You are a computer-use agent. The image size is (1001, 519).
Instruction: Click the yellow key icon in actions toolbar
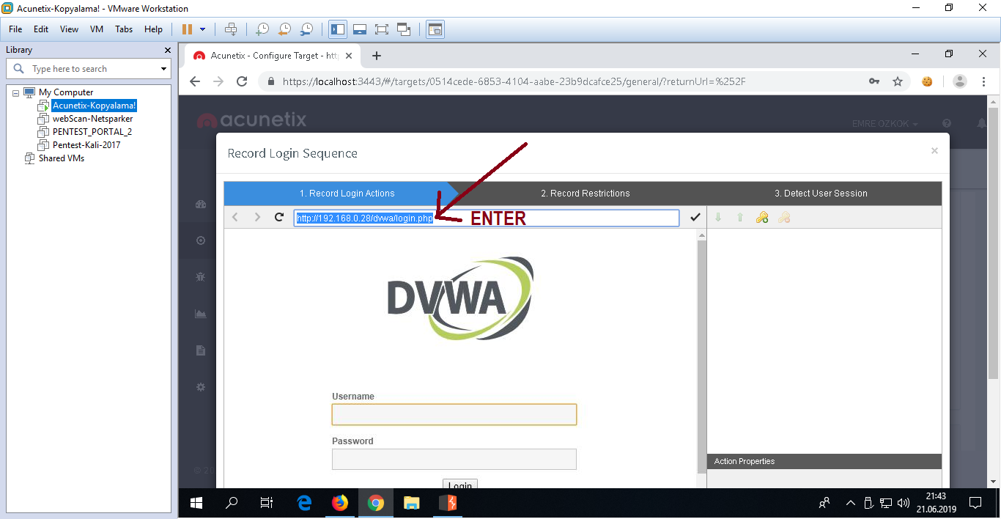[762, 218]
